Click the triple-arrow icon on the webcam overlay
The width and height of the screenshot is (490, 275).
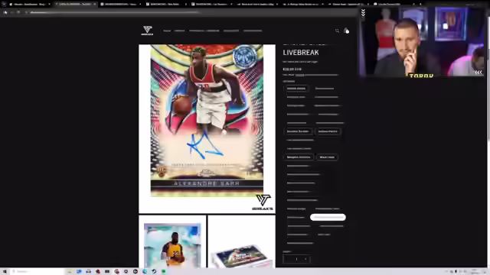tap(479, 73)
